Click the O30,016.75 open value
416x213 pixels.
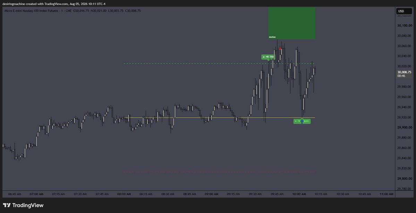pyautogui.click(x=81, y=11)
